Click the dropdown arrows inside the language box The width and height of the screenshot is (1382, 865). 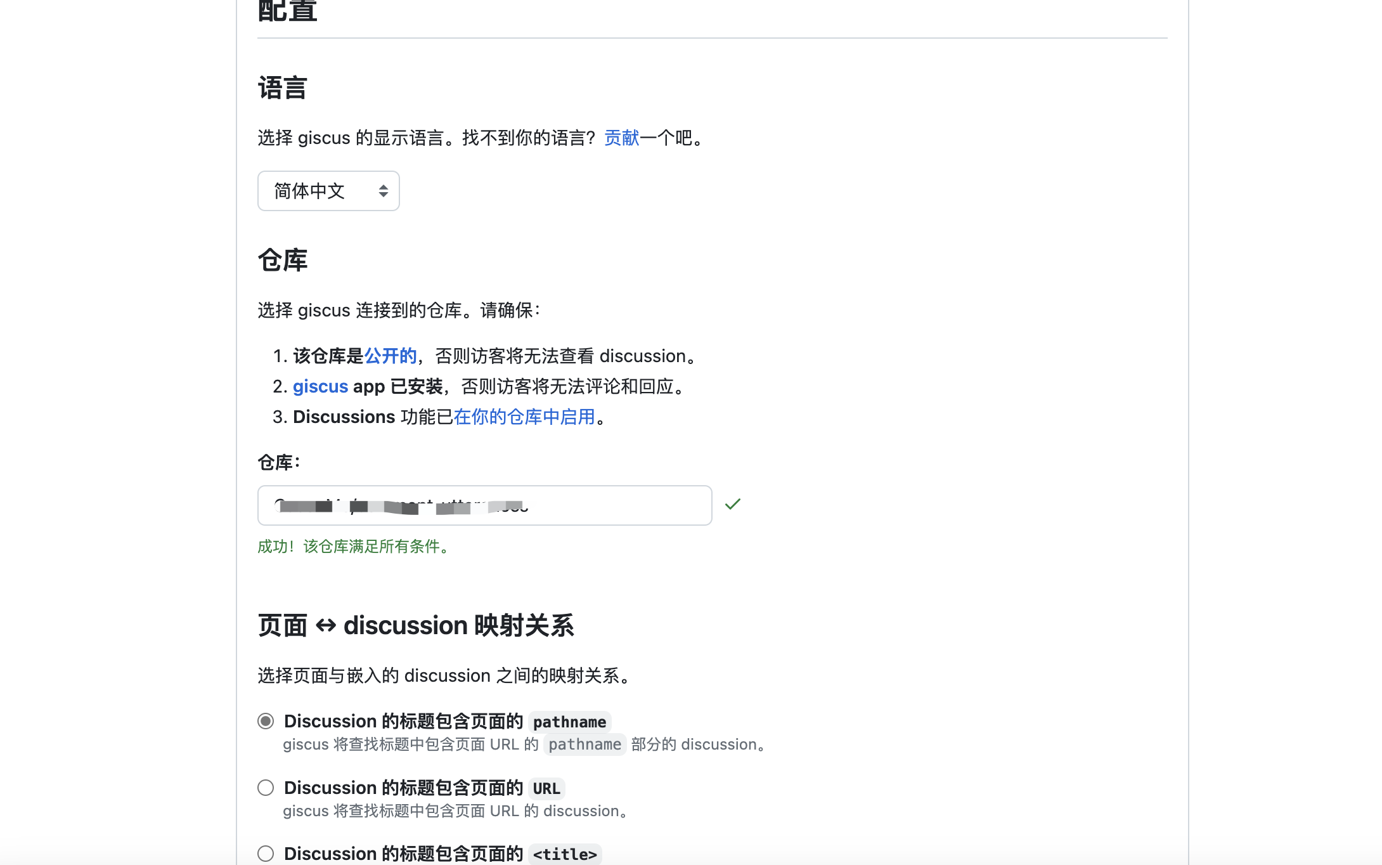383,190
